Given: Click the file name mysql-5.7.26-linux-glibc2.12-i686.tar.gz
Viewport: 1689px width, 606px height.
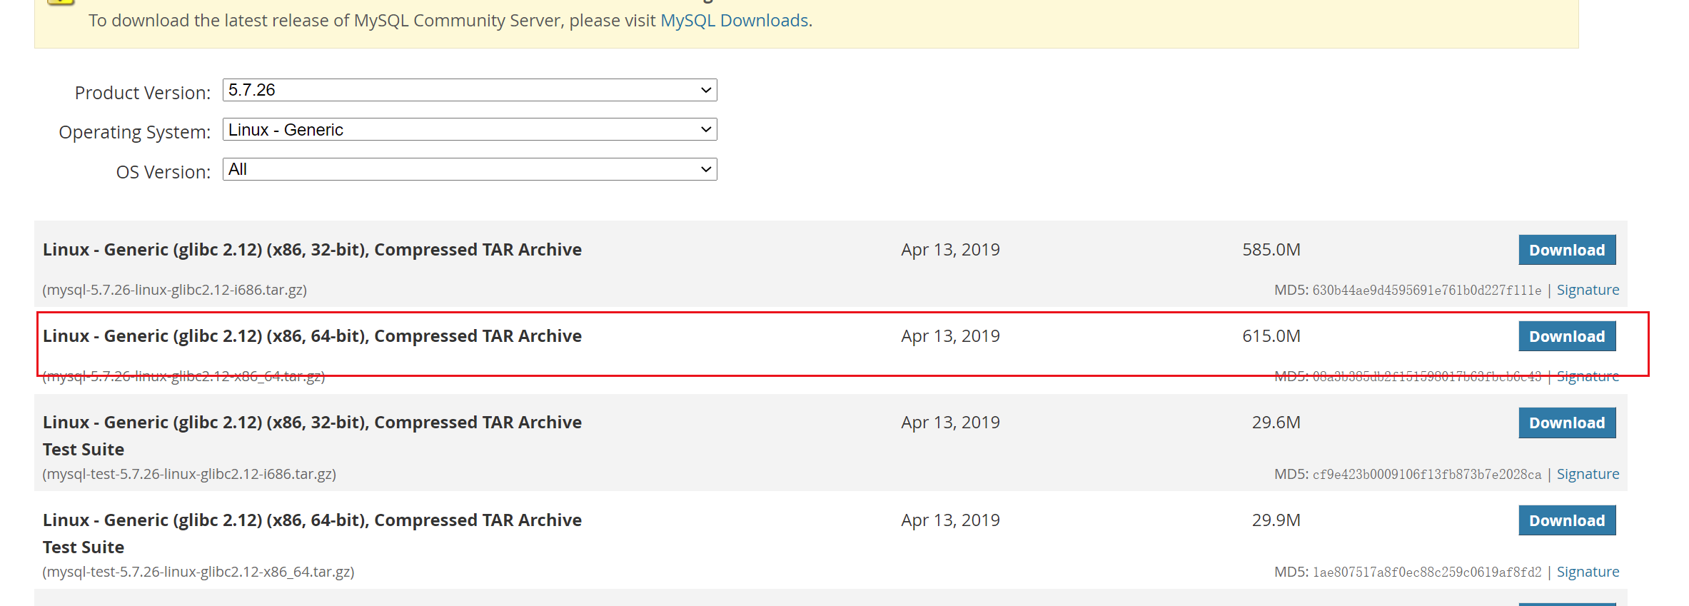Looking at the screenshot, I should [175, 290].
